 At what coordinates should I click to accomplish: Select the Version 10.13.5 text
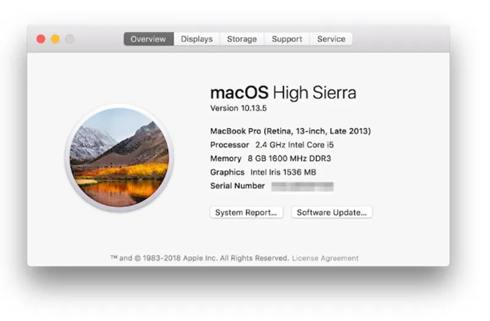[238, 108]
